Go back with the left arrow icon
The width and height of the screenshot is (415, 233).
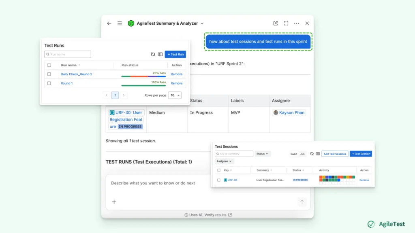pos(109,23)
